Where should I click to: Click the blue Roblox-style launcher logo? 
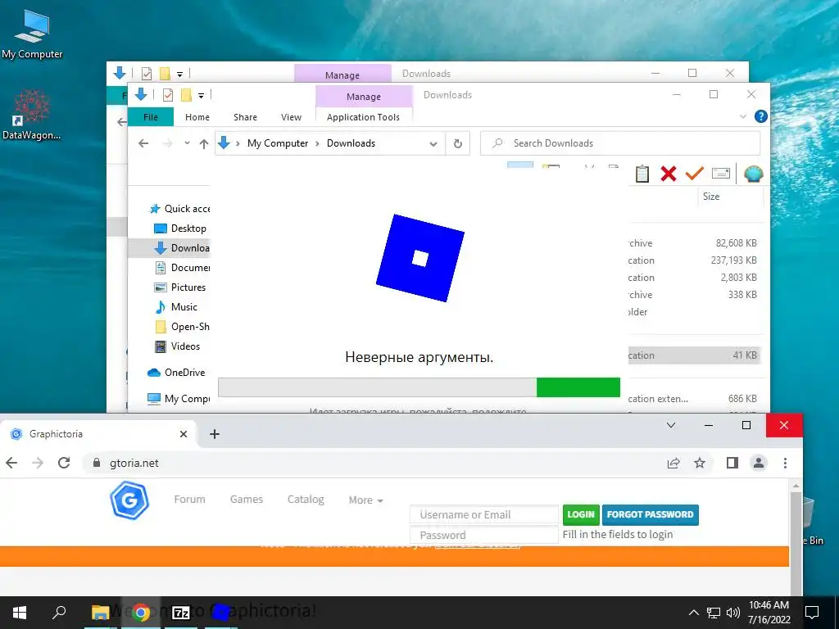click(x=420, y=258)
